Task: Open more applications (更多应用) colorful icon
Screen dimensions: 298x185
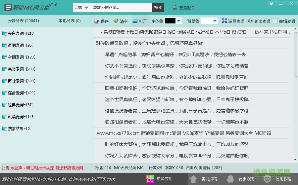Action: (150, 179)
